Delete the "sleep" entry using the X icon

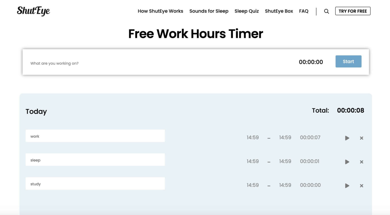[361, 162]
